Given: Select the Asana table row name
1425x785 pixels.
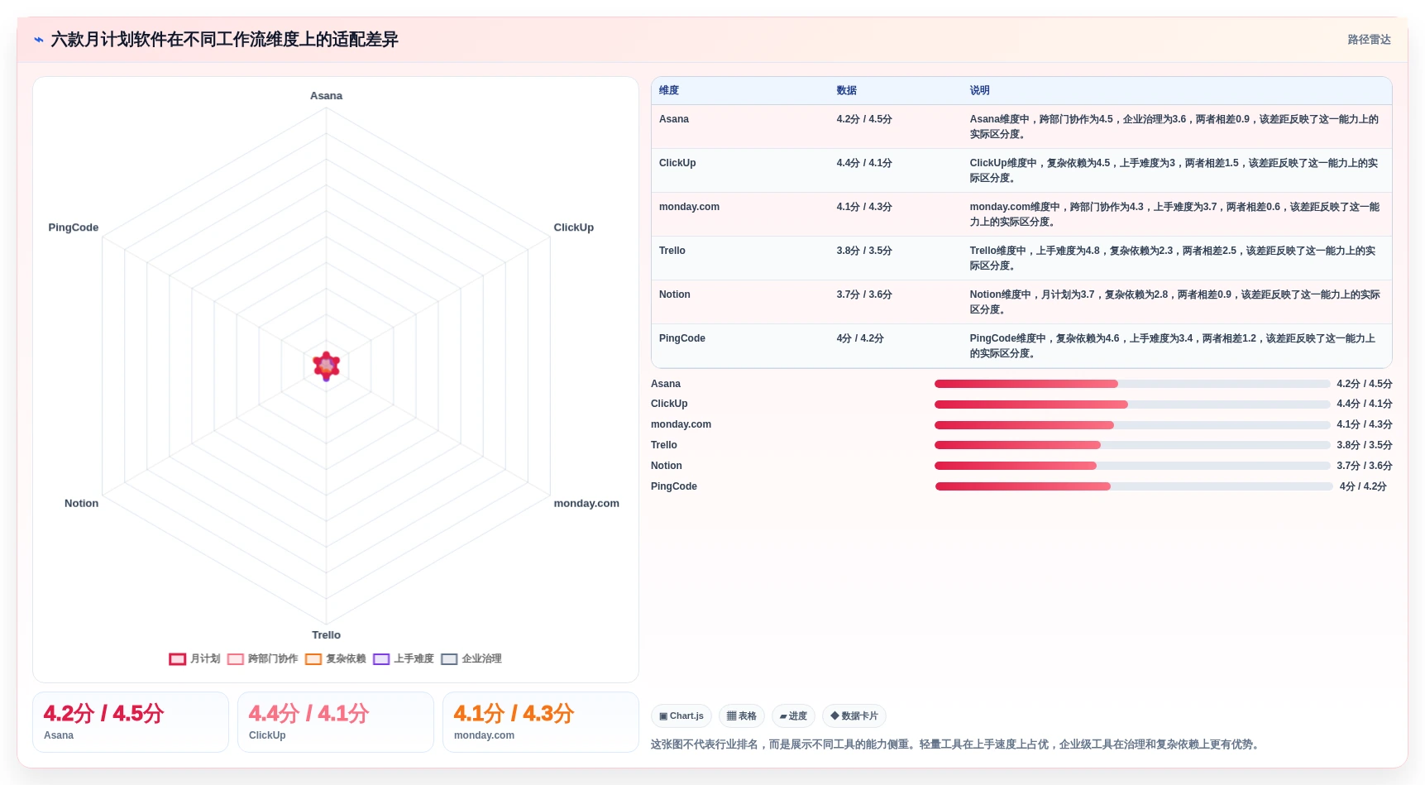Looking at the screenshot, I should 674,119.
